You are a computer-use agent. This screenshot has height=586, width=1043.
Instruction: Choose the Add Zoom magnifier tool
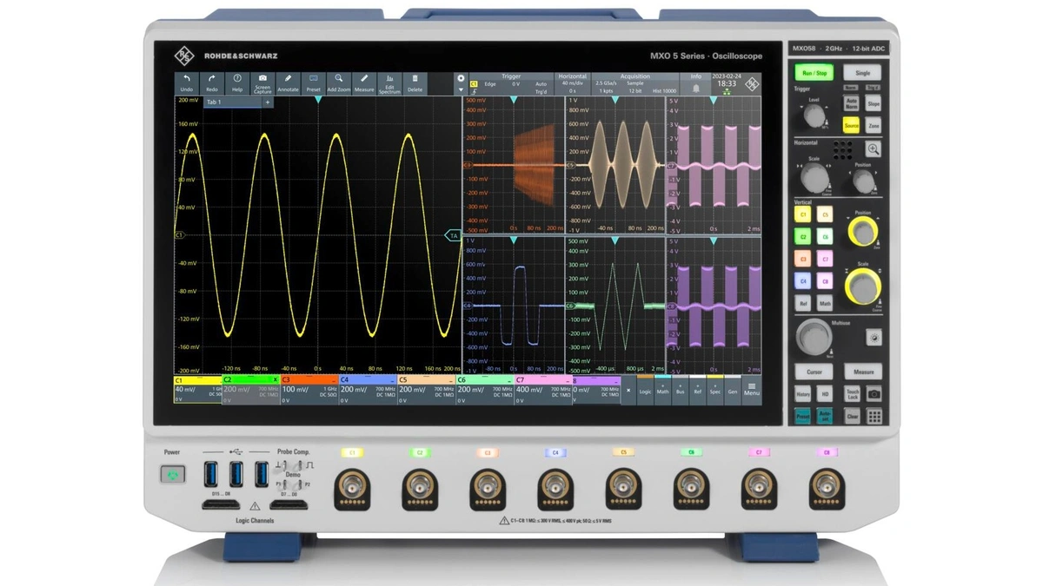click(x=339, y=82)
